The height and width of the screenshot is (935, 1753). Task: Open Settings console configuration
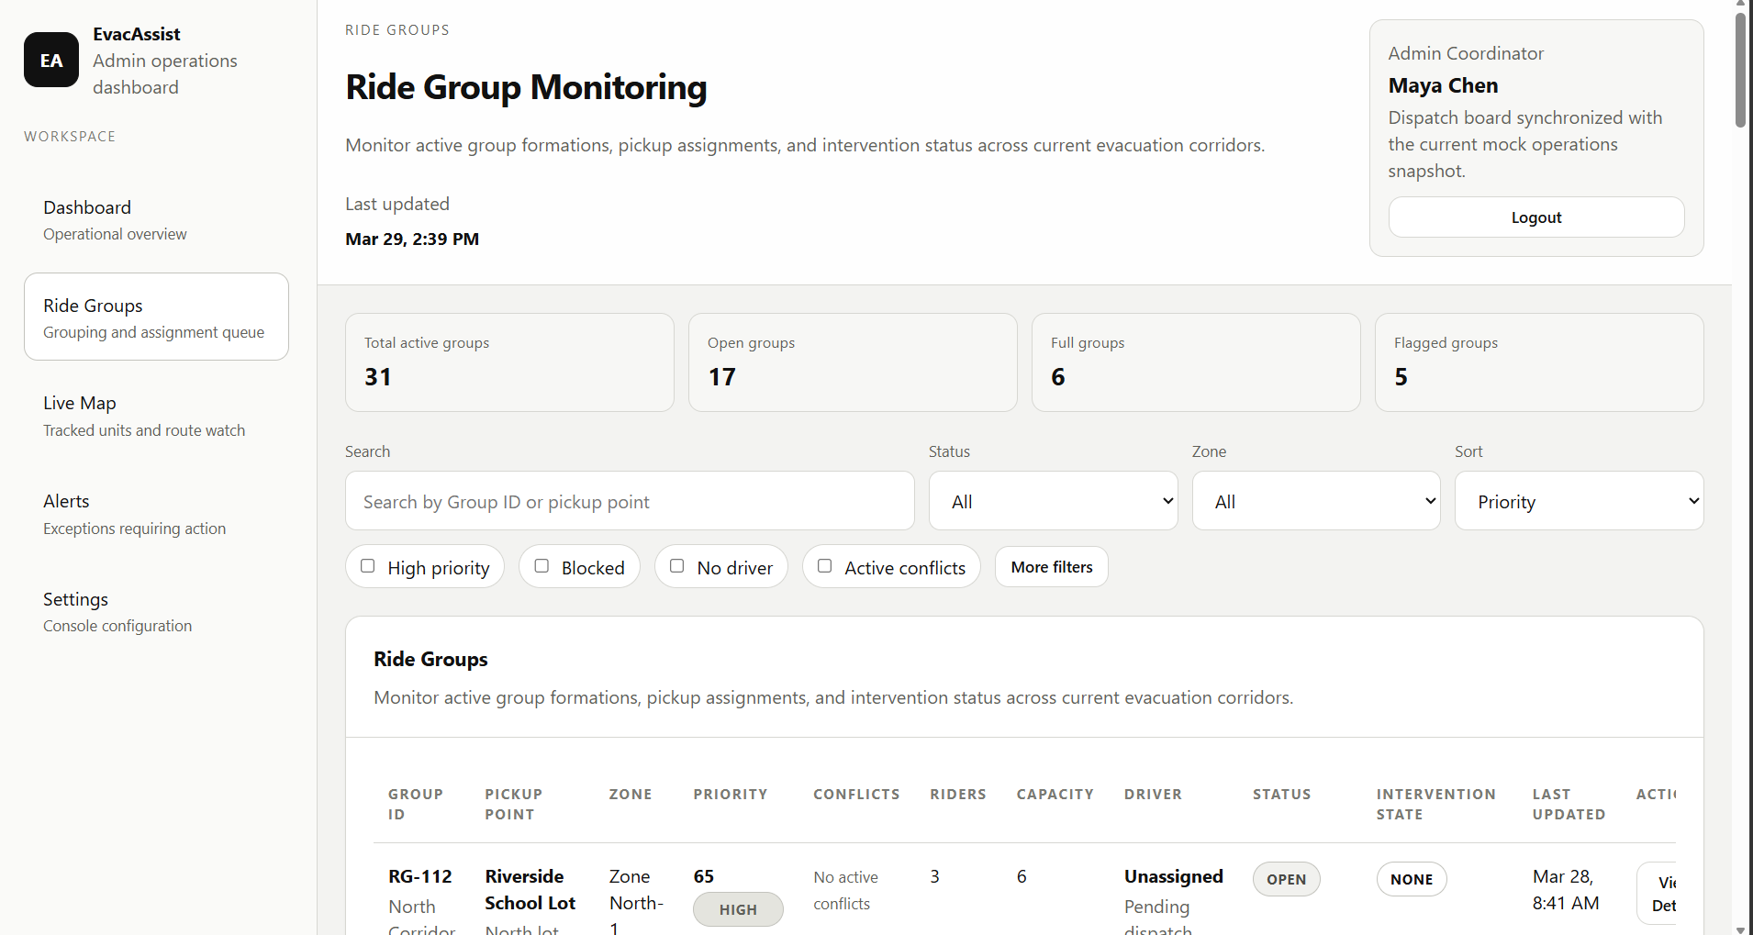(x=156, y=612)
